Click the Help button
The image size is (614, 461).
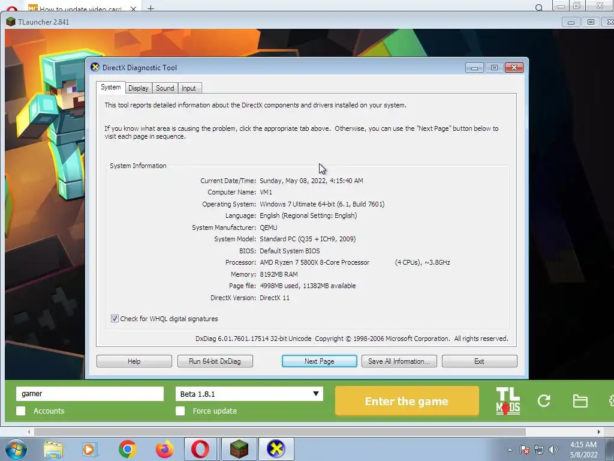point(134,361)
